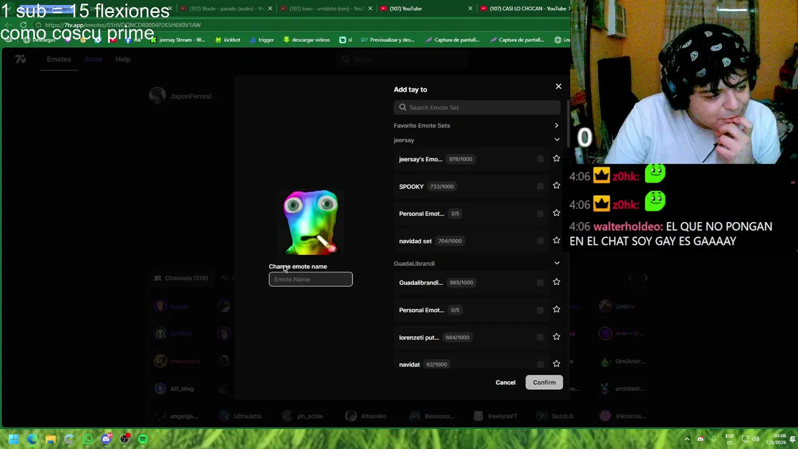Check the SPOOKY 733/1000 set checkbox

pyautogui.click(x=540, y=186)
